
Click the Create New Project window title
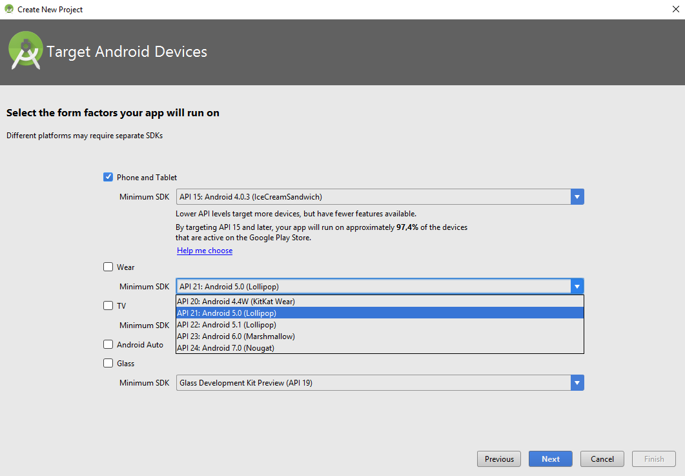(50, 10)
